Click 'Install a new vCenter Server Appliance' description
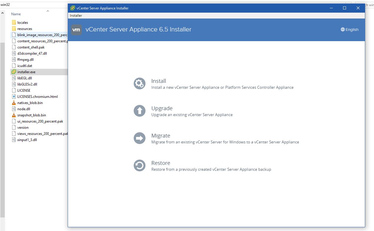Screen dimensions: 374x231 222,87
